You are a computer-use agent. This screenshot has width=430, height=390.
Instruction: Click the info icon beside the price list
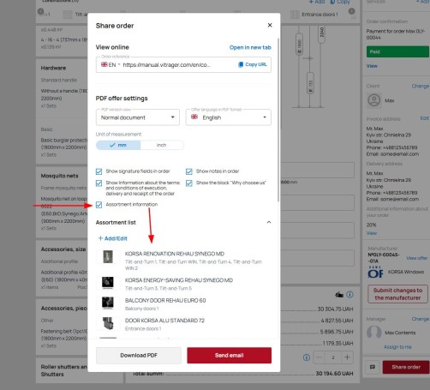(349, 295)
